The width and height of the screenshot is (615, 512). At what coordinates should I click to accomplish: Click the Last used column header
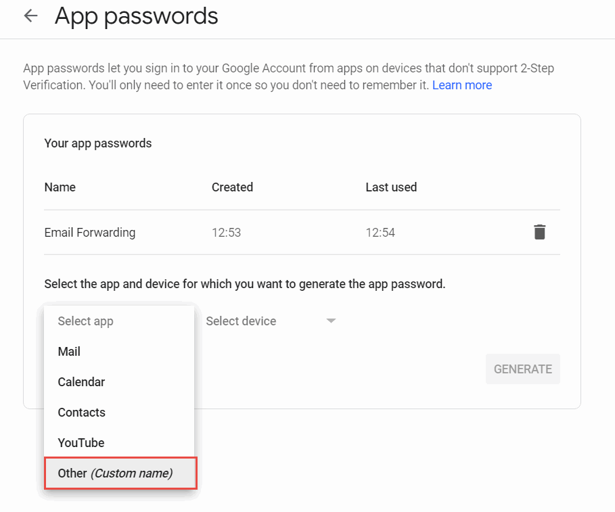coord(391,187)
